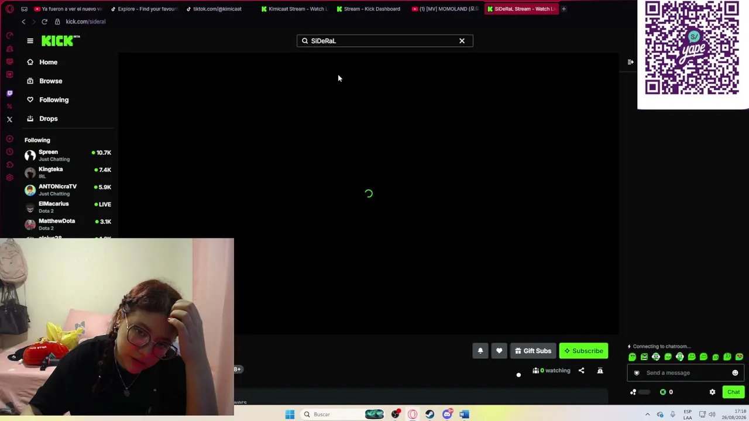Image resolution: width=749 pixels, height=421 pixels.
Task: Go back in browser history
Action: (23, 22)
